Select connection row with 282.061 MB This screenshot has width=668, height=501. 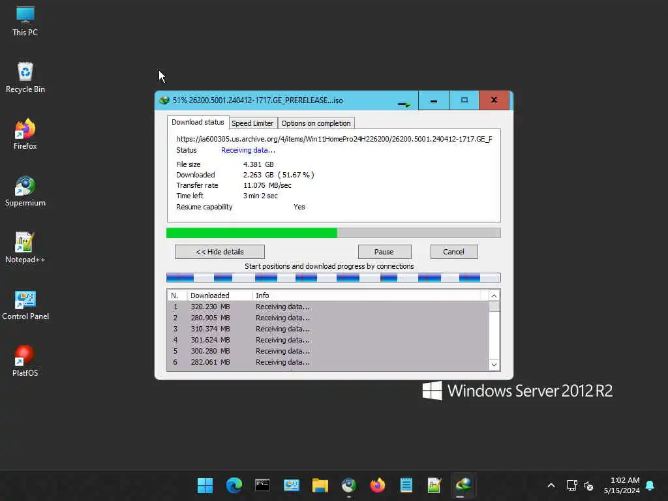point(328,362)
